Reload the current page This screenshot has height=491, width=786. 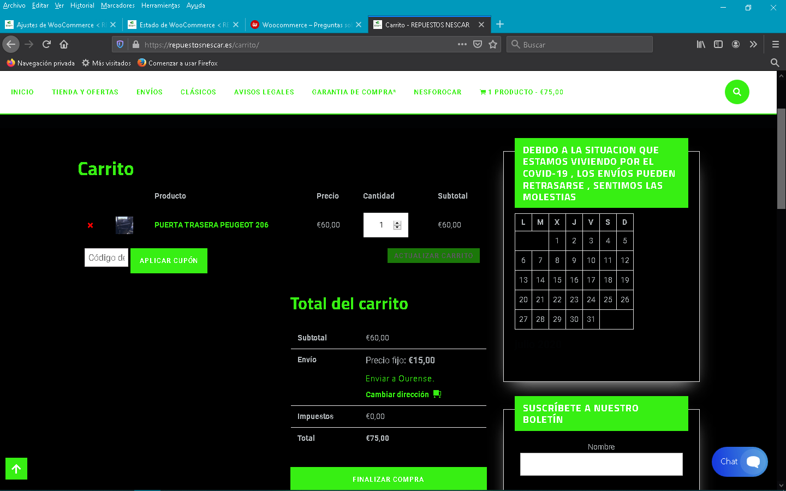(x=46, y=44)
